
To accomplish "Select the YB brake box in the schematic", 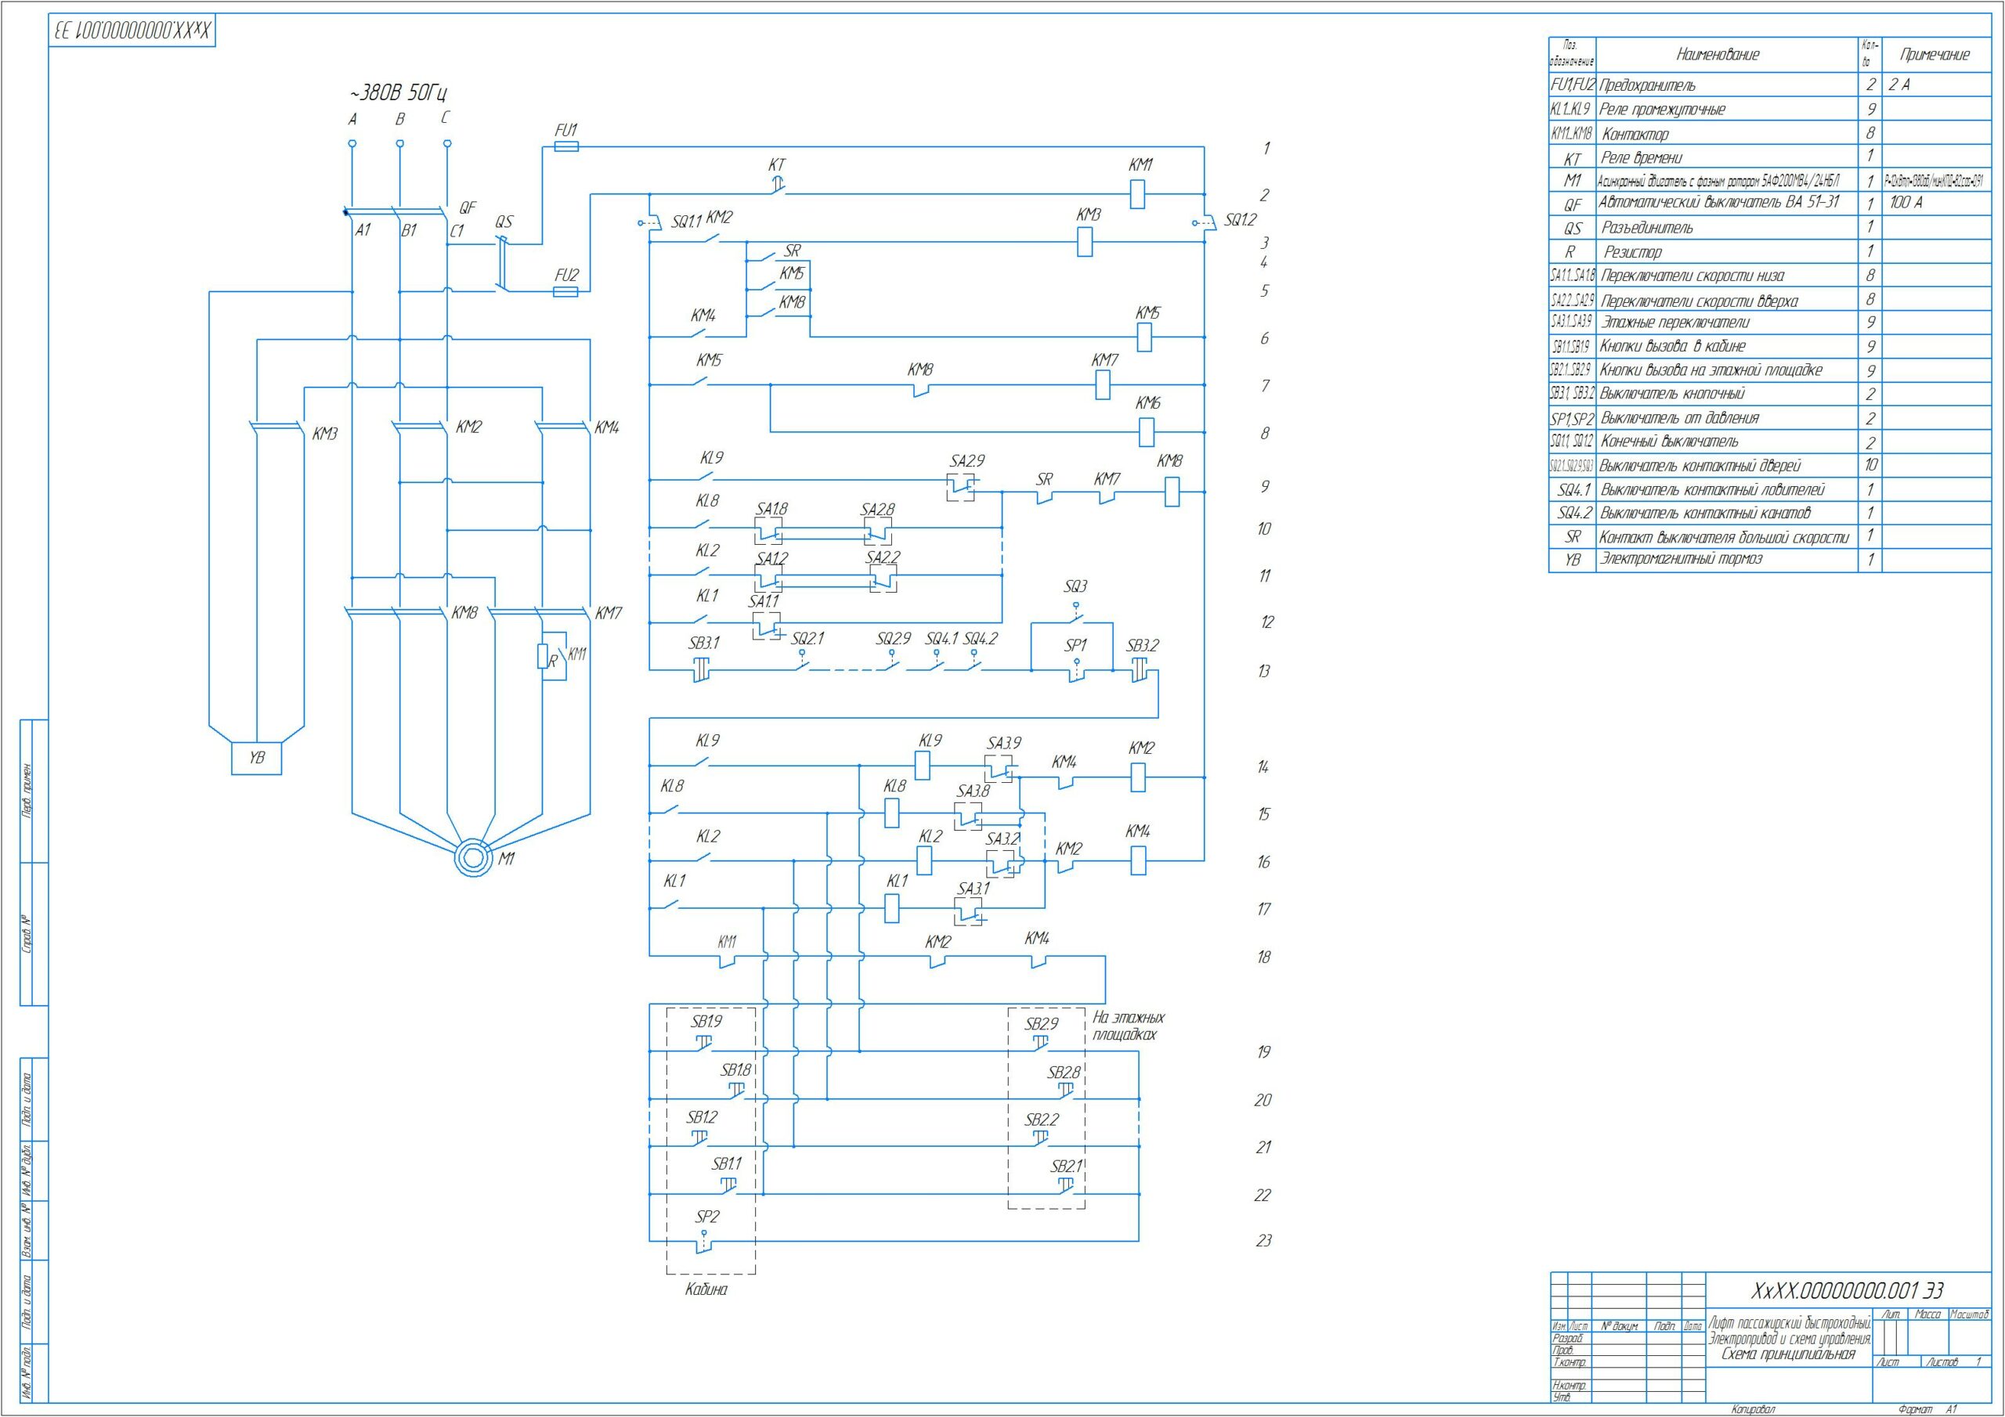I will click(257, 758).
